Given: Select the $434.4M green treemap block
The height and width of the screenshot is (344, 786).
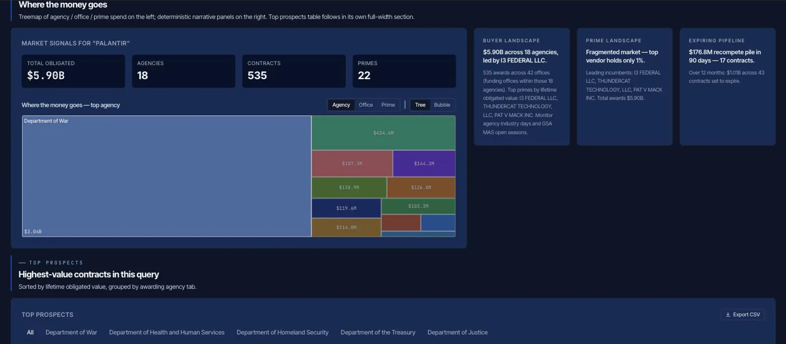Looking at the screenshot, I should (383, 133).
